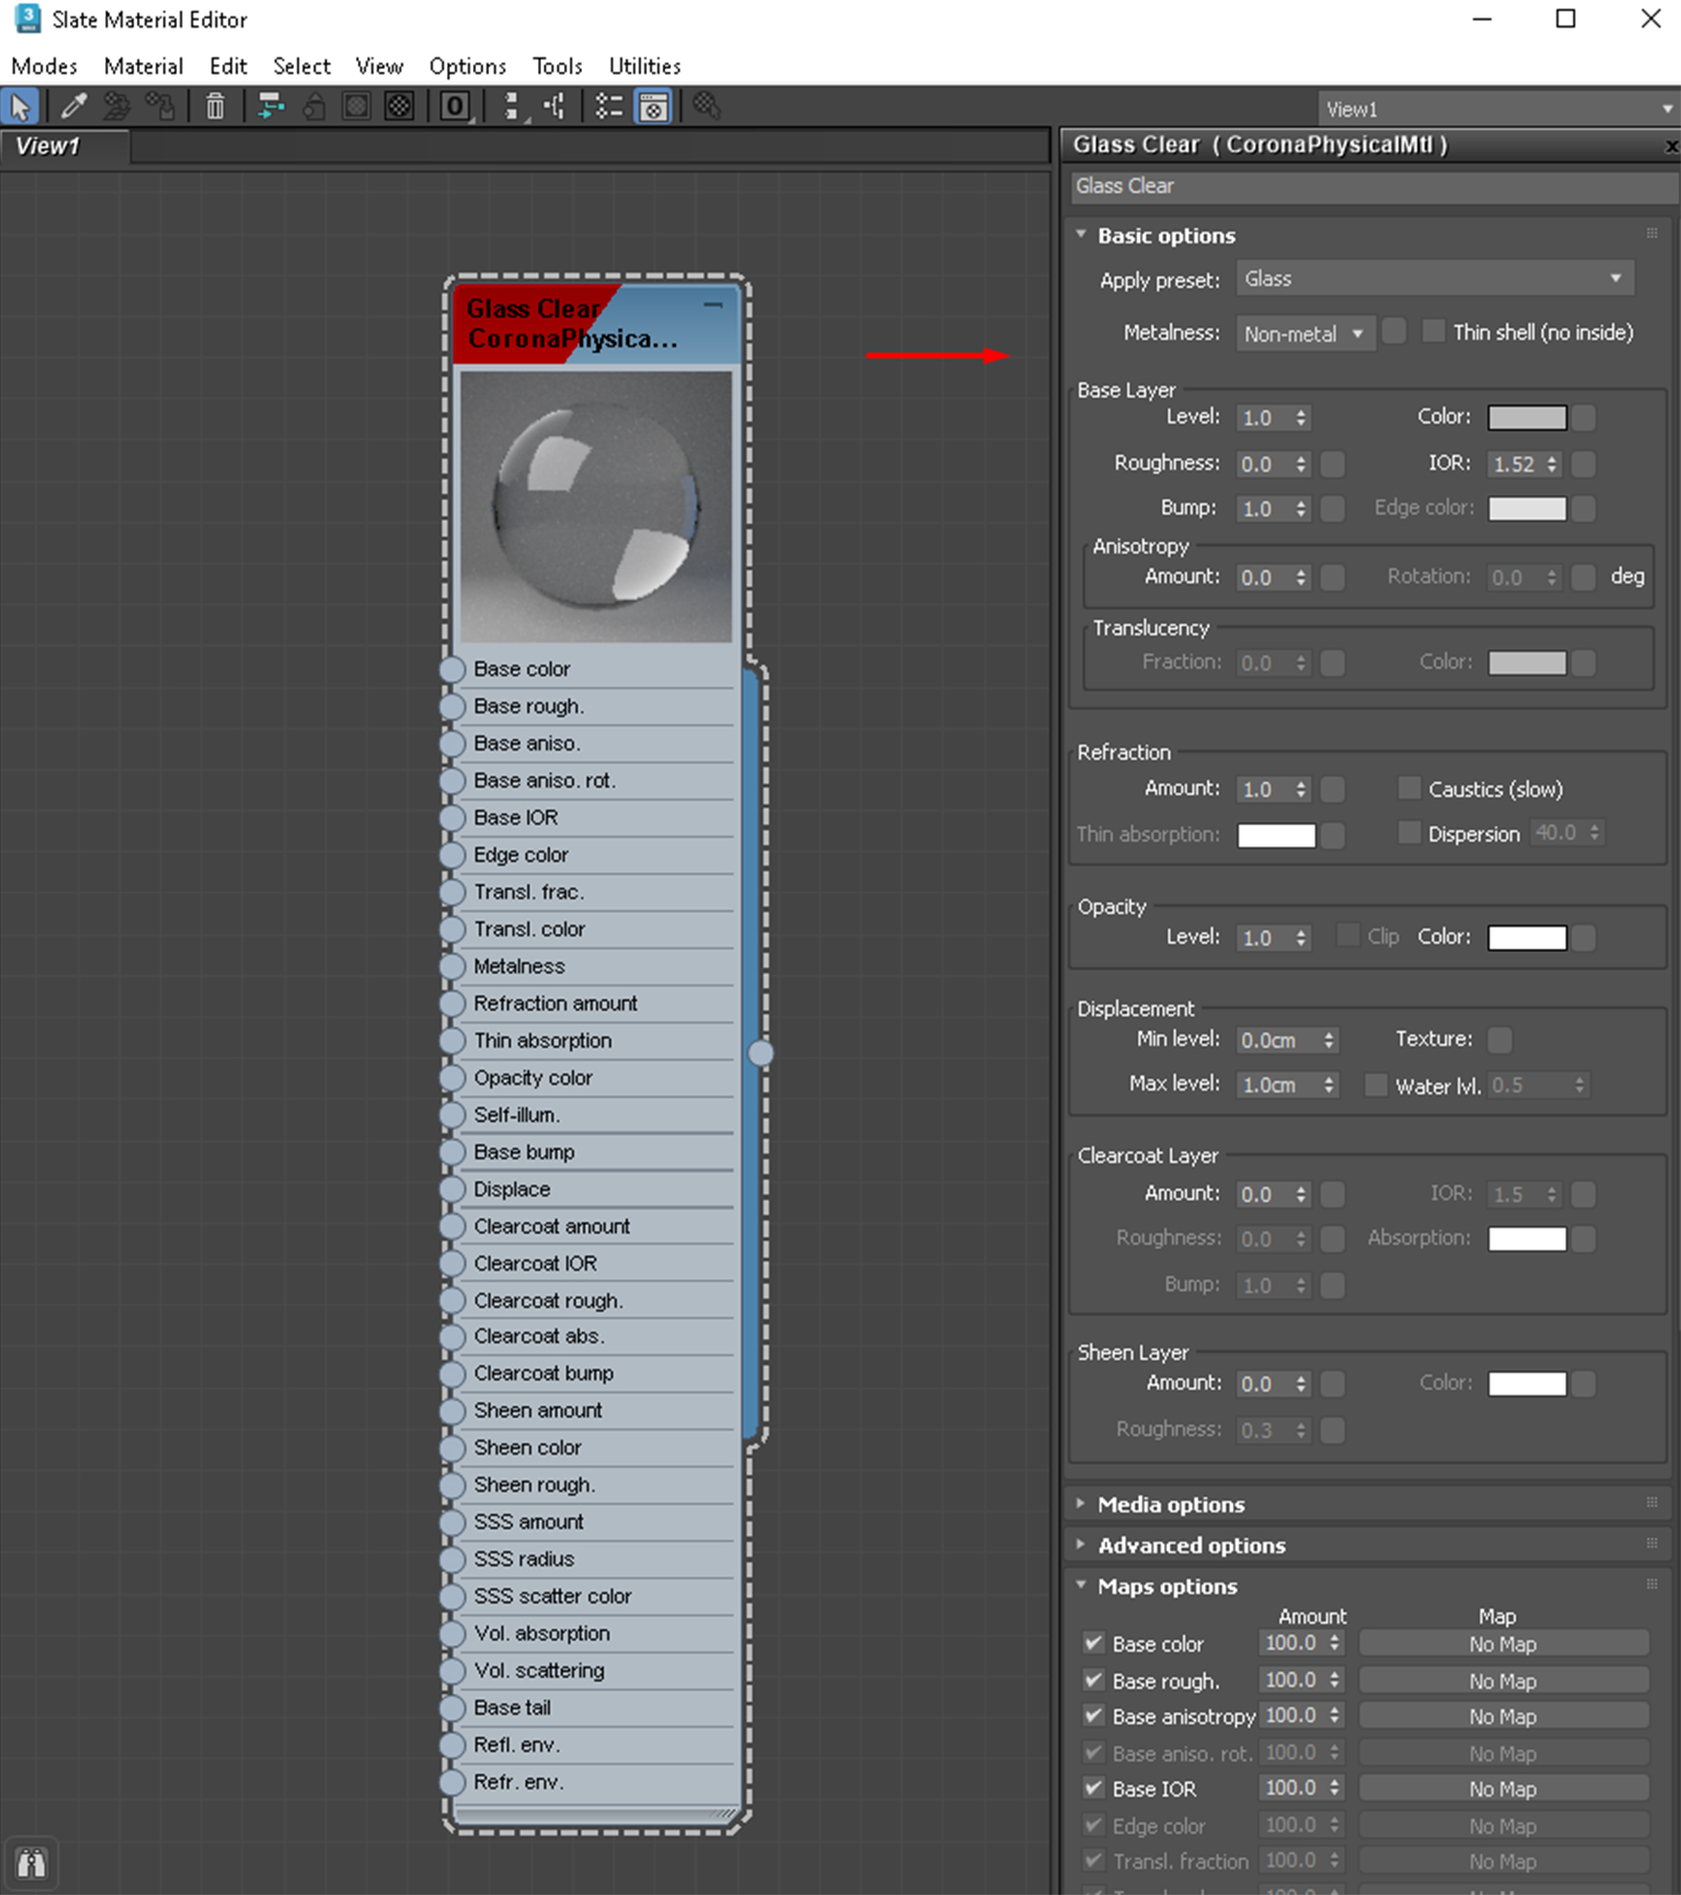Viewport: 1681px width, 1895px height.
Task: Expand the Media options rollout
Action: [1171, 1504]
